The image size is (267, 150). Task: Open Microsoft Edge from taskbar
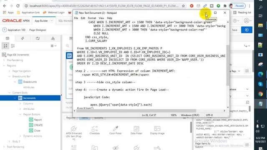tap(260, 74)
